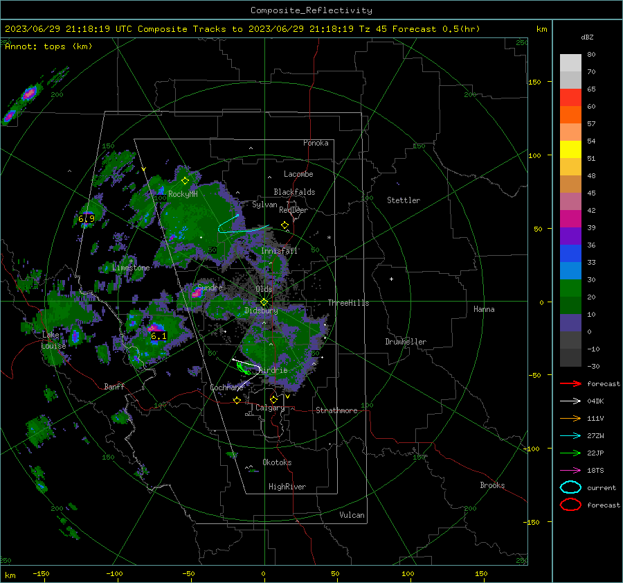Click the 'Annot: tops (km)' label
The image size is (623, 583).
48,46
